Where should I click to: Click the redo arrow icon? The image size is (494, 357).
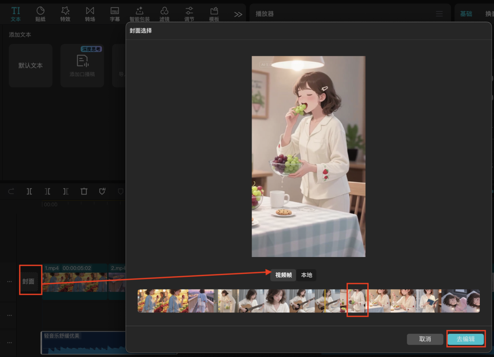point(10,191)
